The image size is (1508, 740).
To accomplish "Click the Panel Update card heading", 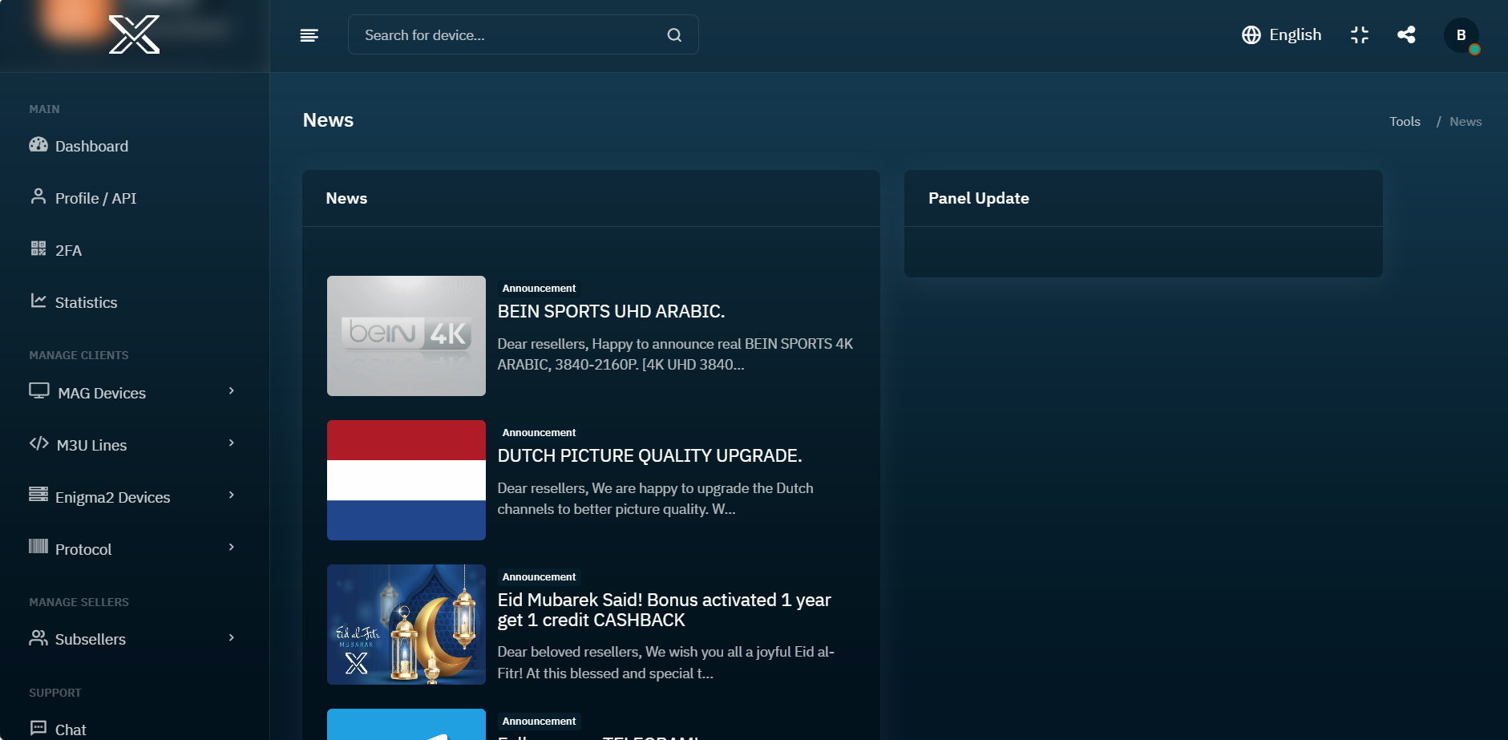I will pyautogui.click(x=979, y=198).
